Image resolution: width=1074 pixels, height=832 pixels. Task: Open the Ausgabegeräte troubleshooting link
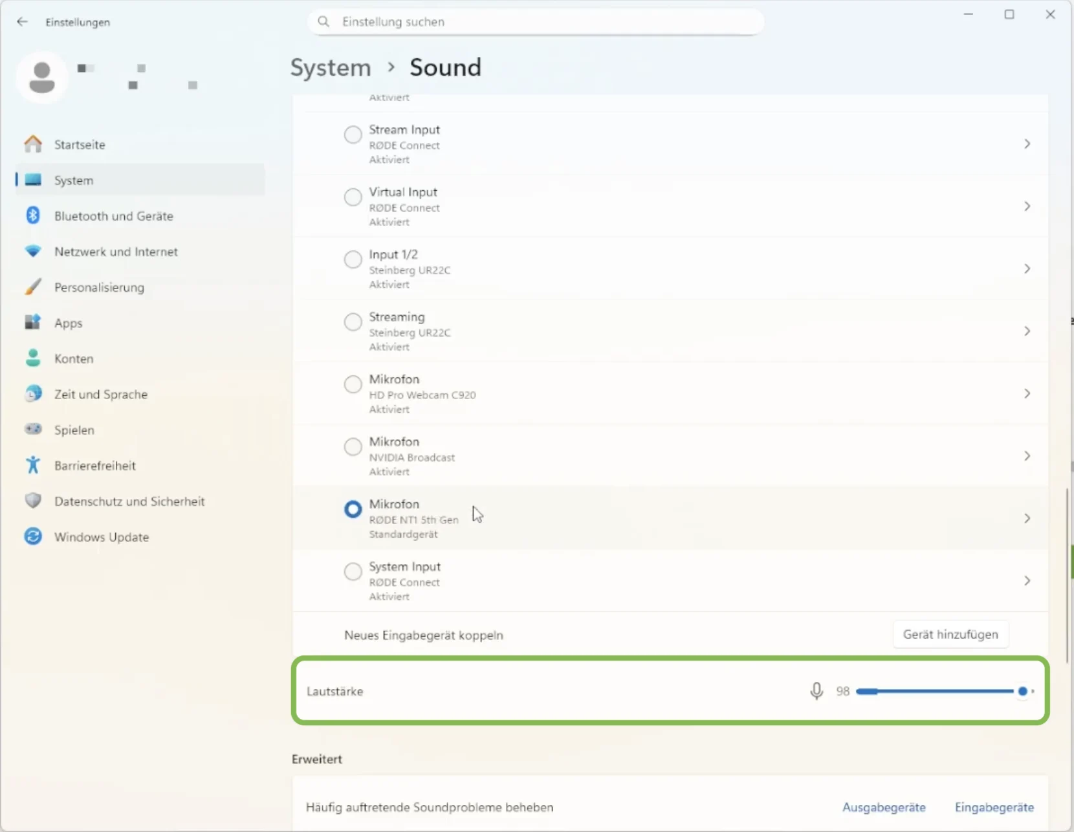pyautogui.click(x=883, y=807)
